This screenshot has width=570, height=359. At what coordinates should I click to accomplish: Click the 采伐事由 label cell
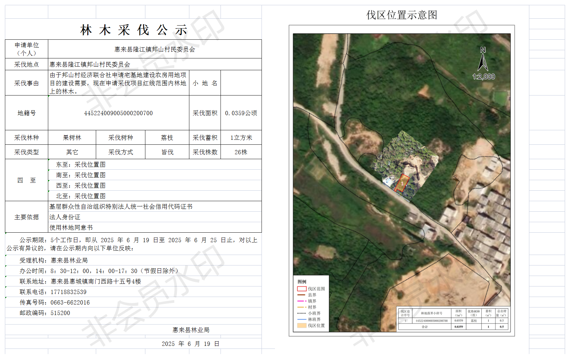coord(27,83)
